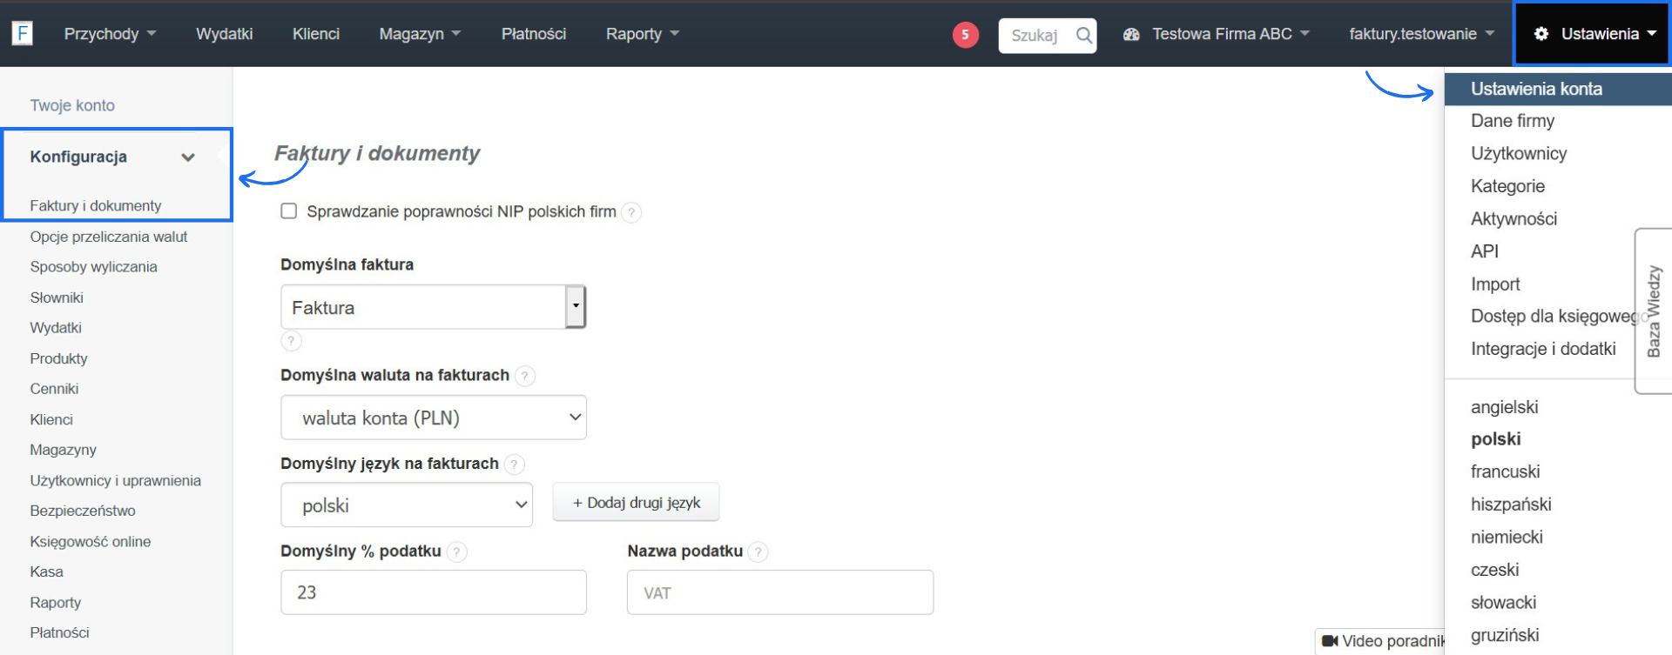
Task: Open Opcje przeliczania walut sidebar link
Action: click(x=109, y=237)
